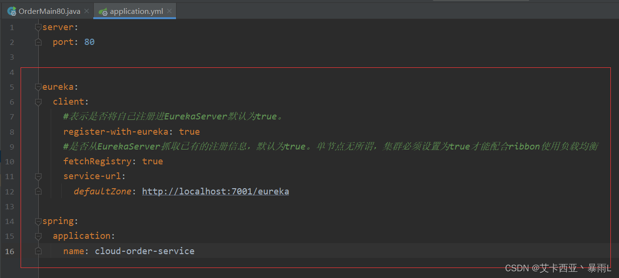Collapse the server block using its gutter fold arrow
This screenshot has height=278, width=619.
[x=38, y=27]
